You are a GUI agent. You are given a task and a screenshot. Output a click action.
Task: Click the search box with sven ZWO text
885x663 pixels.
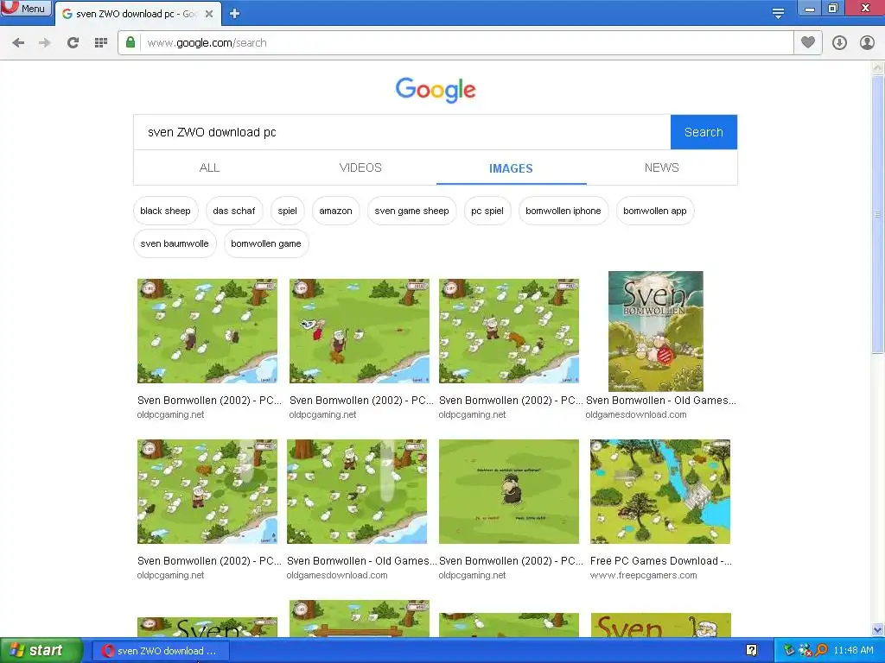coord(402,132)
